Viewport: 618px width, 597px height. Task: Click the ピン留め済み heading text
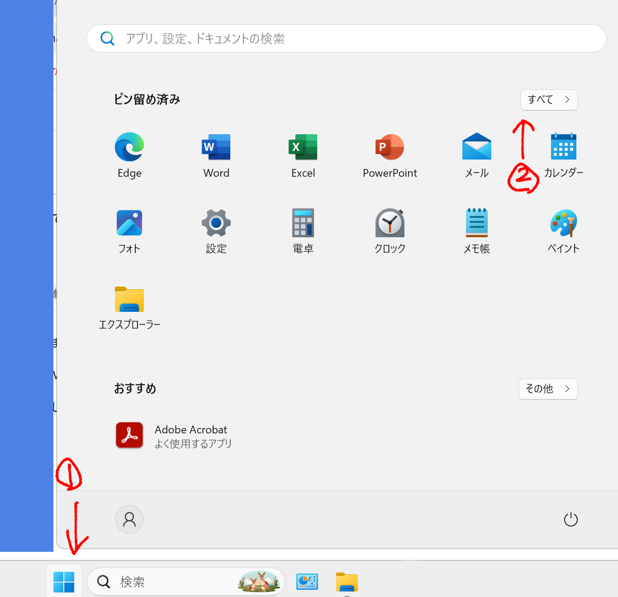pyautogui.click(x=147, y=99)
